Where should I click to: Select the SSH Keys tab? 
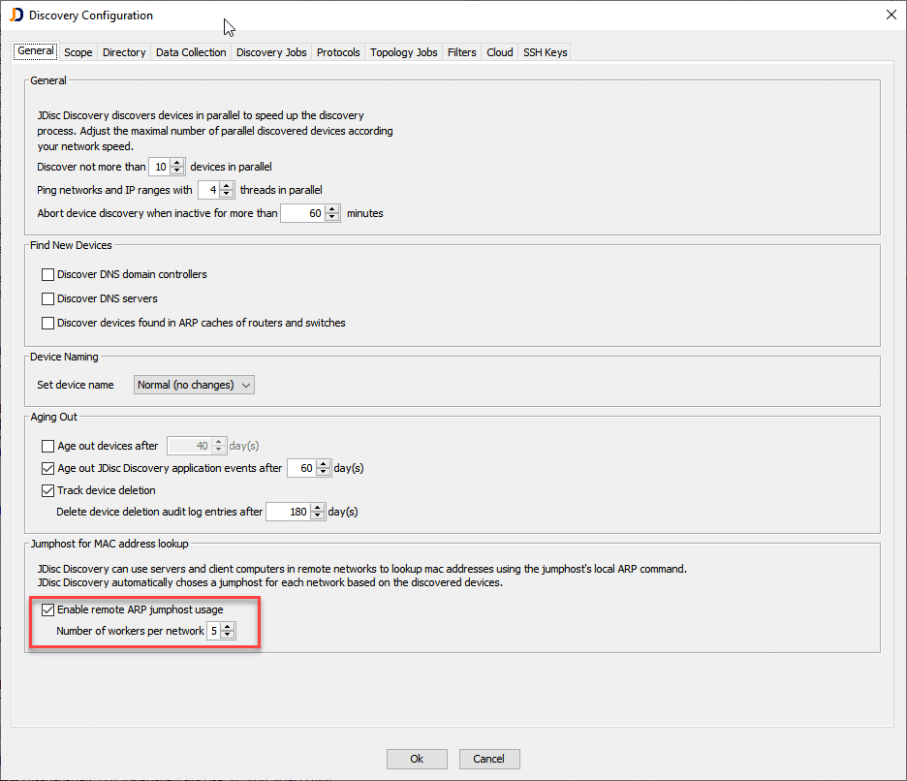click(544, 51)
